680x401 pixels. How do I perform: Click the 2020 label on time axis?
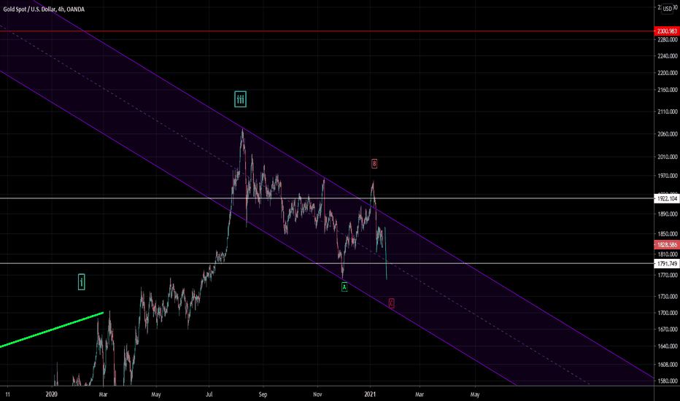coord(51,394)
